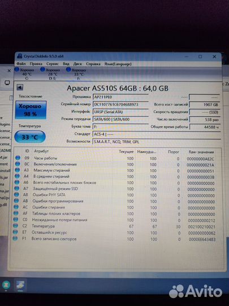229x306 pixels.
Task: Click status icon for AB Ошибки программирования
Action: click(x=16, y=201)
